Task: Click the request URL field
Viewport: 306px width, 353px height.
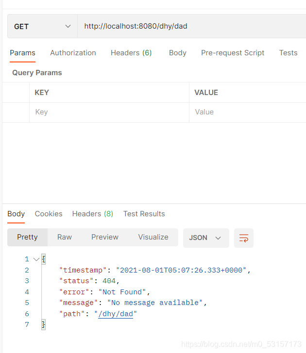Action: 192,26
